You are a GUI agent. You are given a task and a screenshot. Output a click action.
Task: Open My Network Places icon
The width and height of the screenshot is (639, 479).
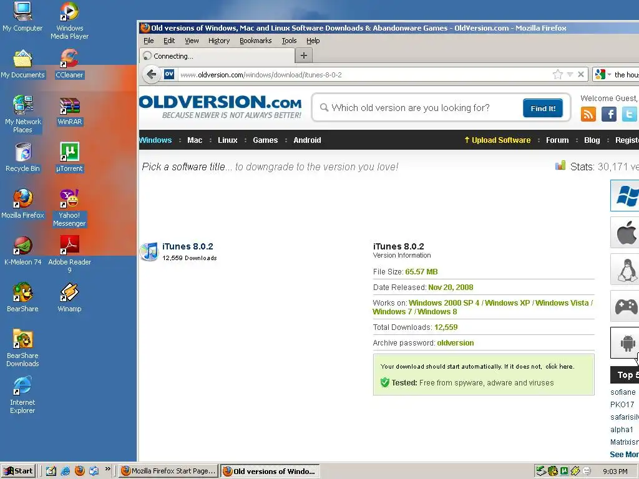pos(22,115)
